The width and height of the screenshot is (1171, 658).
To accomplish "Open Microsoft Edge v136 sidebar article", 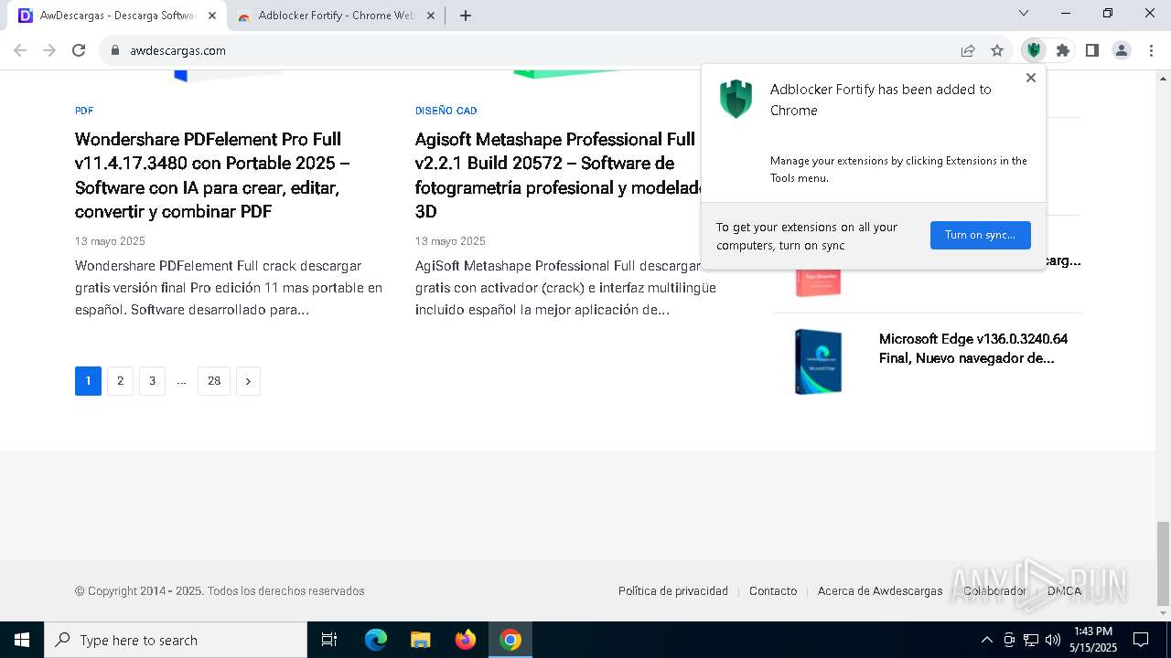I will point(973,348).
